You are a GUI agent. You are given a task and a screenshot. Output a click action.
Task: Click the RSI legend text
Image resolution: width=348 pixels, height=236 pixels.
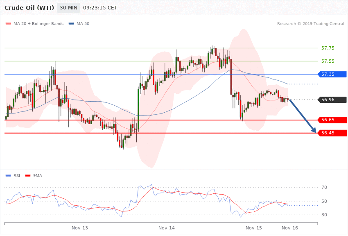[17, 176]
